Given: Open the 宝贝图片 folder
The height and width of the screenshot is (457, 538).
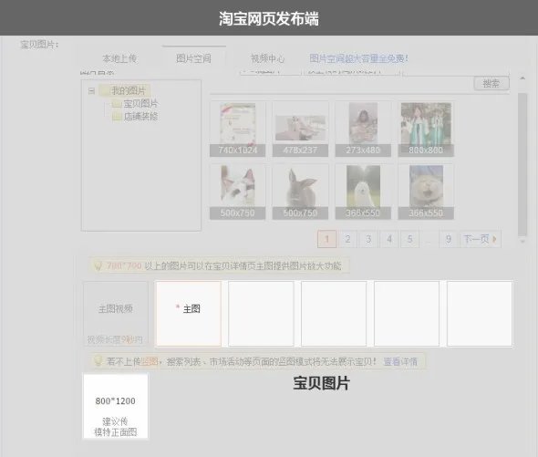Looking at the screenshot, I should click(135, 103).
